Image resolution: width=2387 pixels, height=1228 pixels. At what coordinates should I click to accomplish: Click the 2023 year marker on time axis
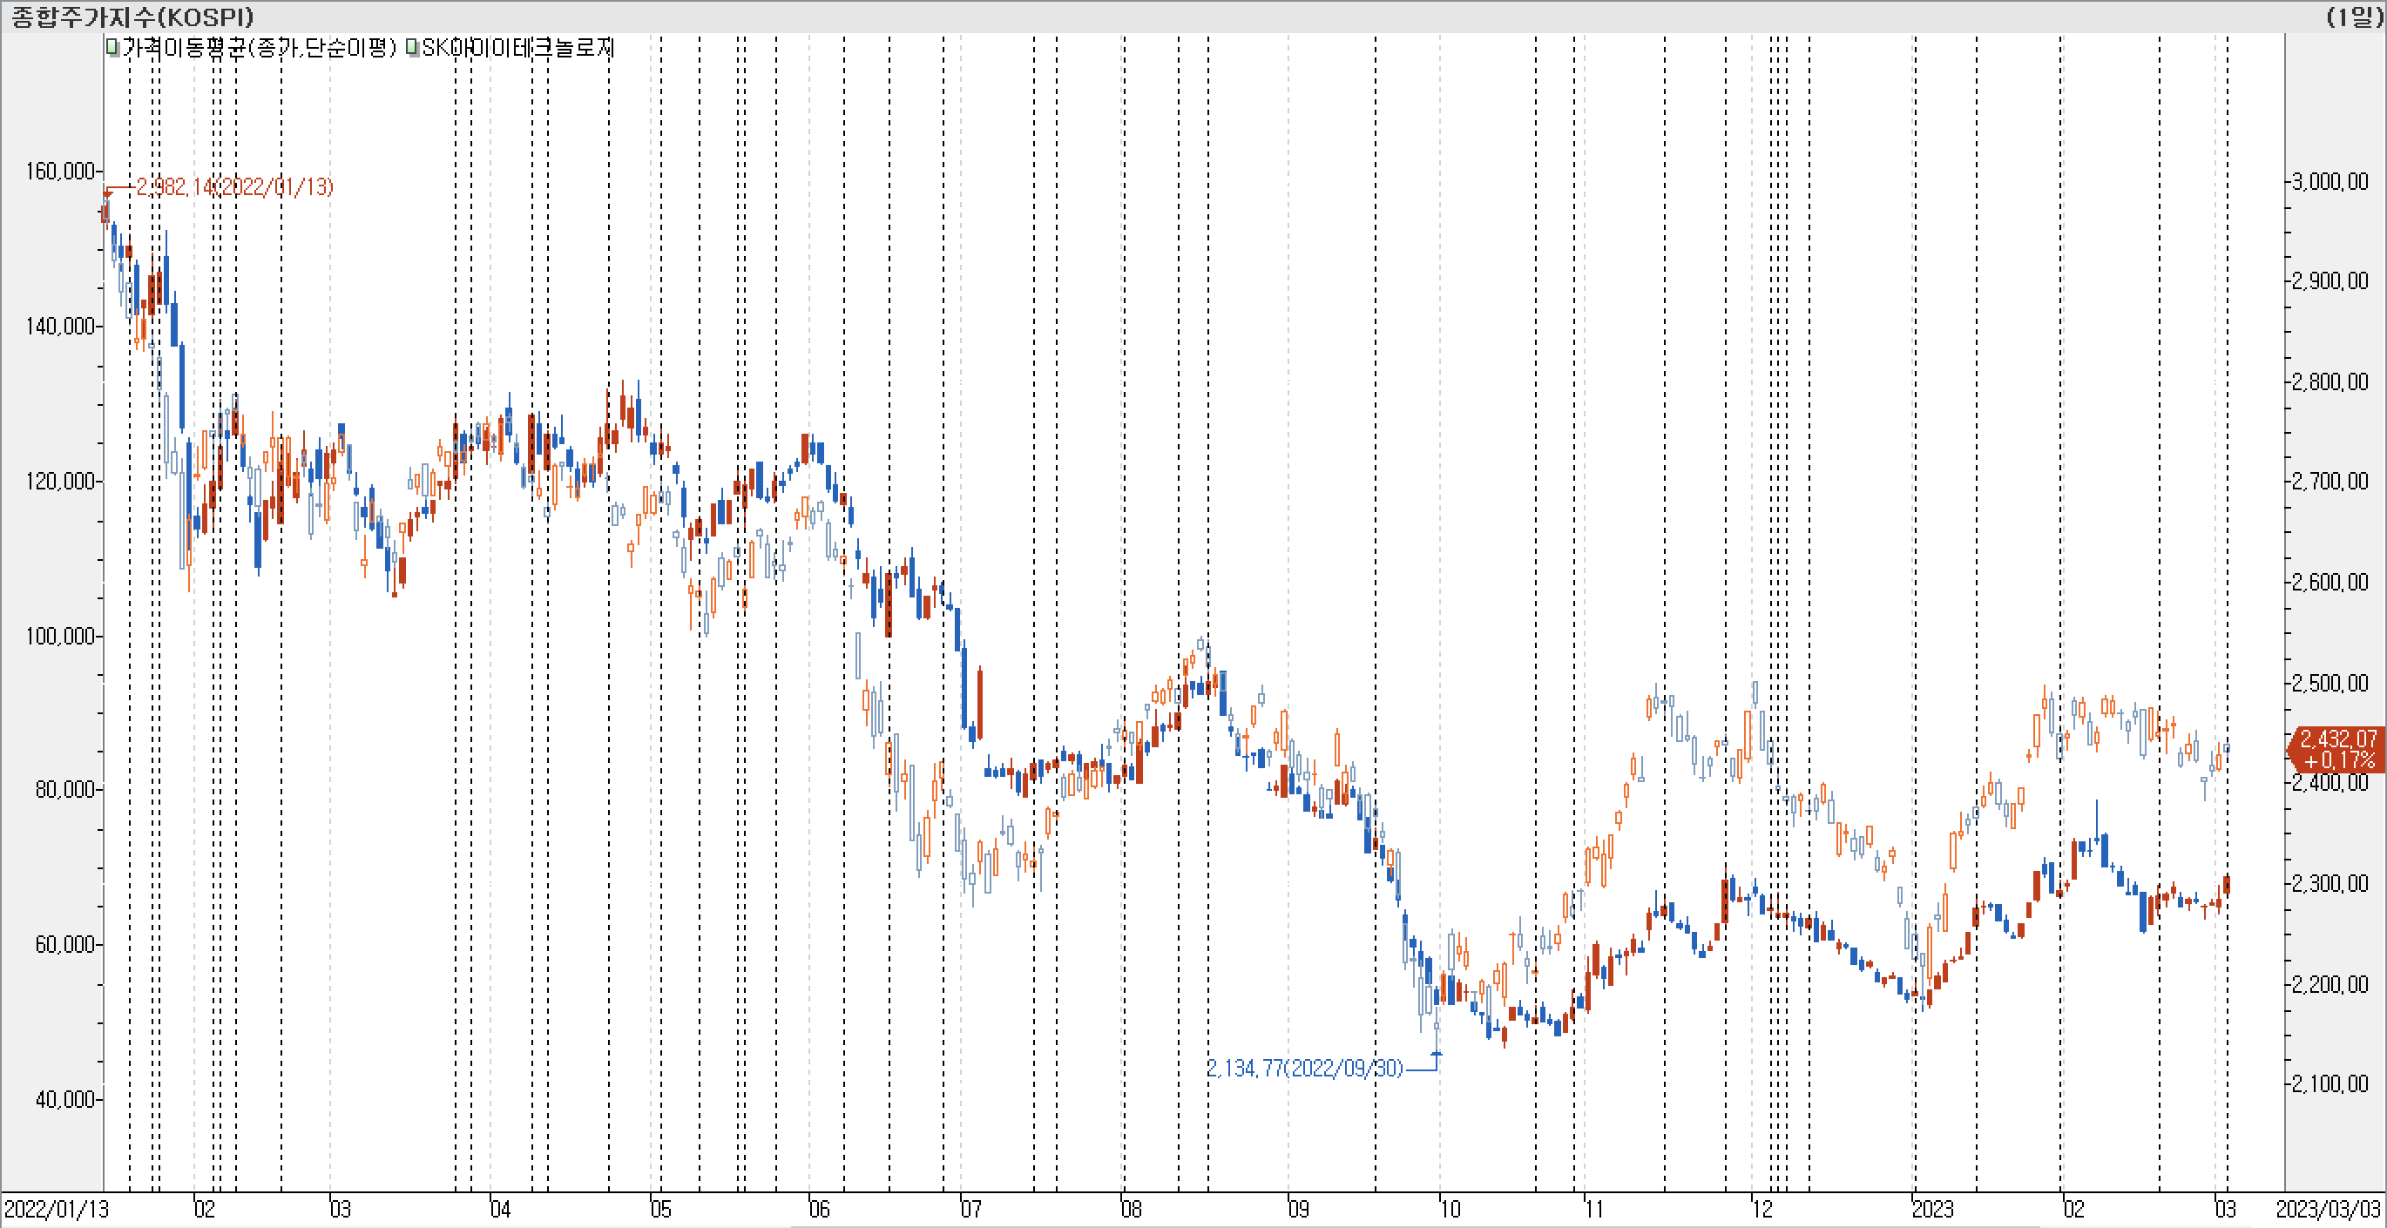[x=1932, y=1209]
